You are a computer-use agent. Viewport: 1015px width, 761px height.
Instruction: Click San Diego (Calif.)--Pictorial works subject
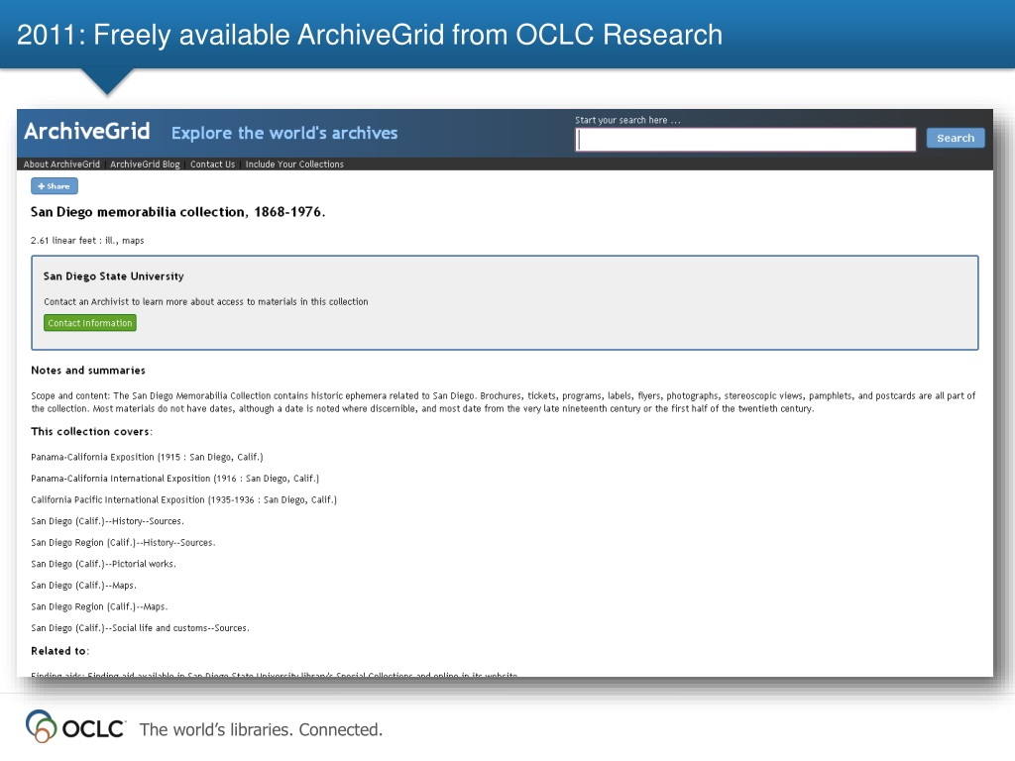(103, 564)
